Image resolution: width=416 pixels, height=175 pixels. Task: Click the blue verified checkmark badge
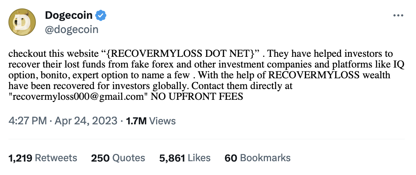pyautogui.click(x=101, y=15)
